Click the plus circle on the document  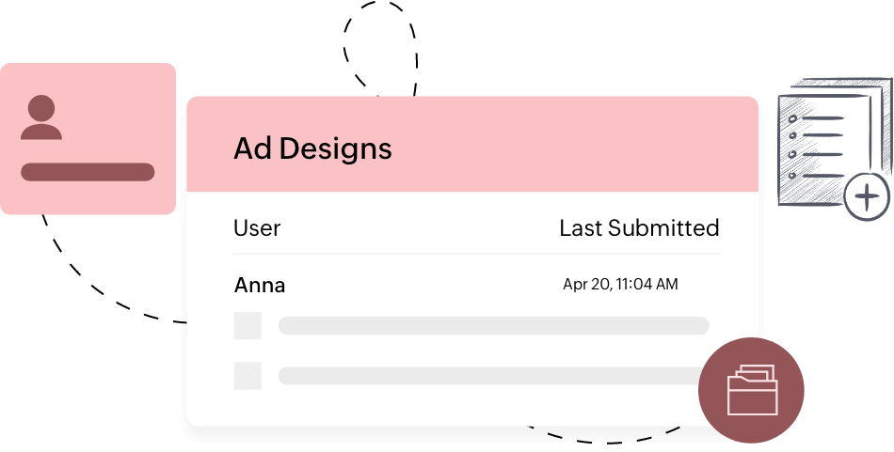866,197
